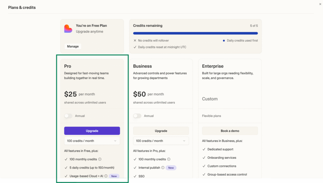
Task: Close the Plans & credits dialog
Action: (320, 4)
